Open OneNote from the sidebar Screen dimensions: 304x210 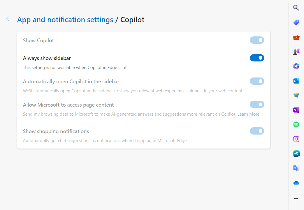point(296,110)
